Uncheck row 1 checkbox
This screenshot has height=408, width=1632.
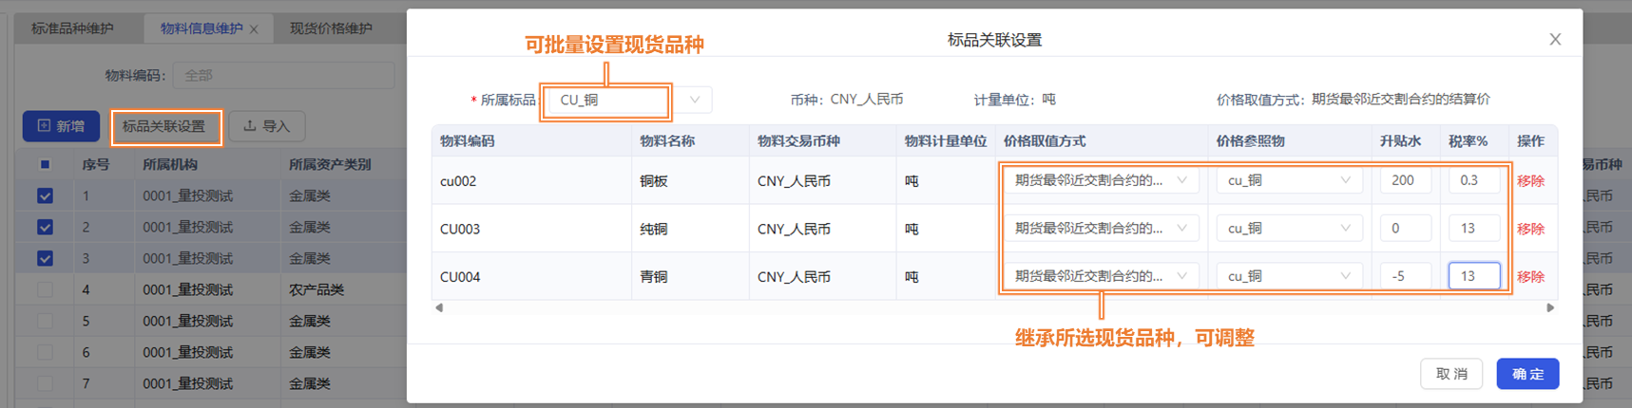click(45, 195)
